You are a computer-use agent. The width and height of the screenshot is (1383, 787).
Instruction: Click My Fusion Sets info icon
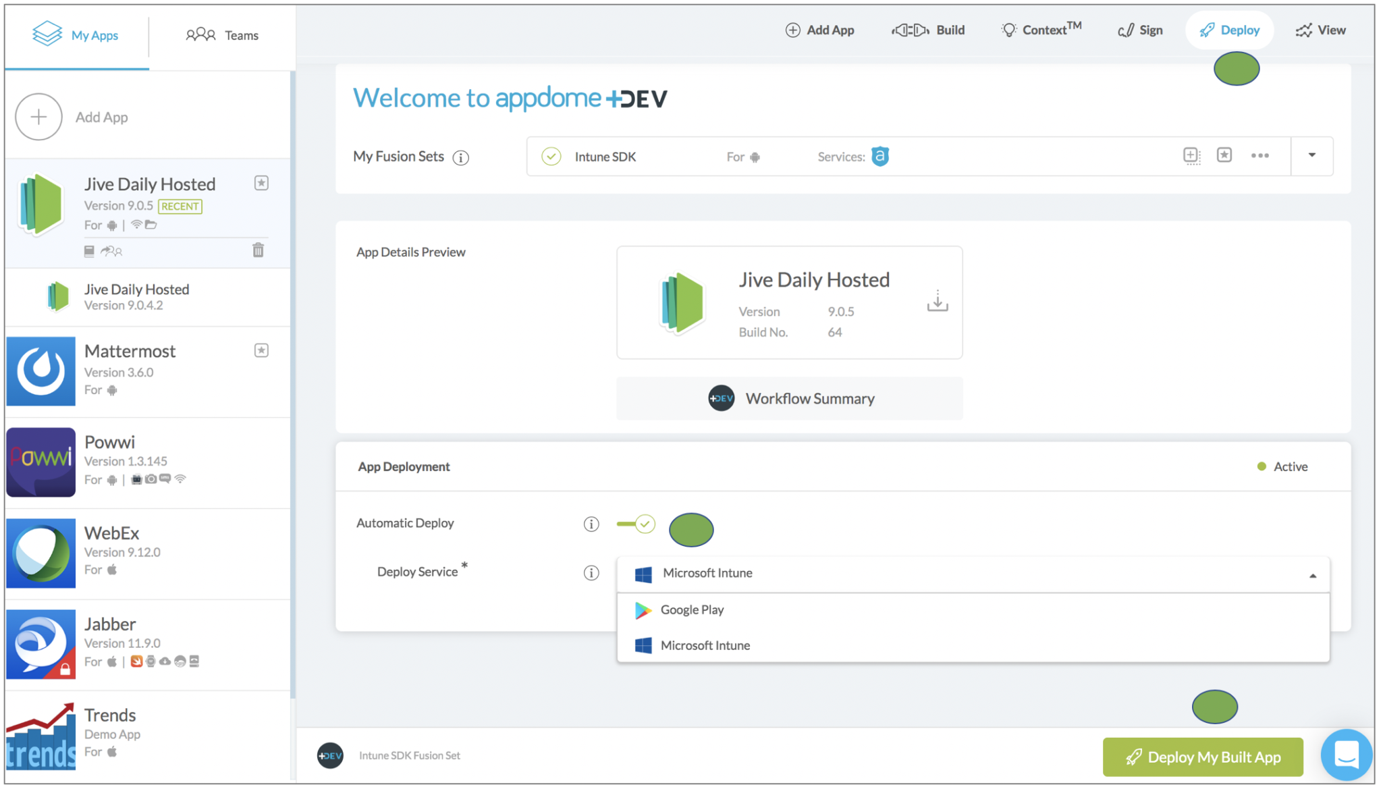(x=460, y=157)
